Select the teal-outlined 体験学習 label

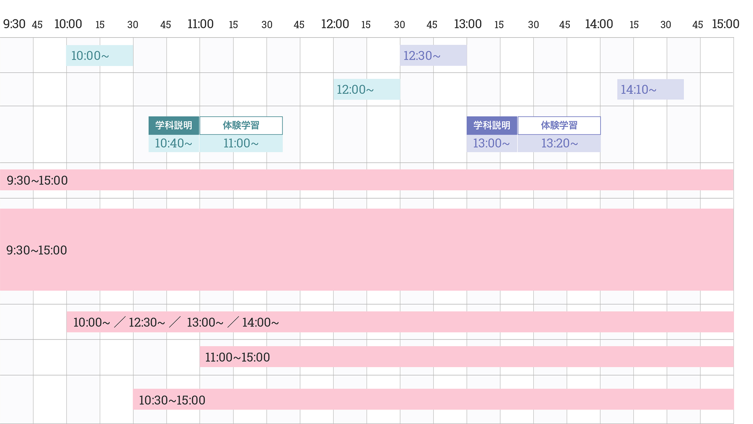click(x=241, y=125)
